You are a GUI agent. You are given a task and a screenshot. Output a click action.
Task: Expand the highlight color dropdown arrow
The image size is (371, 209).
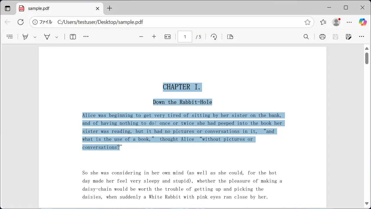35,37
